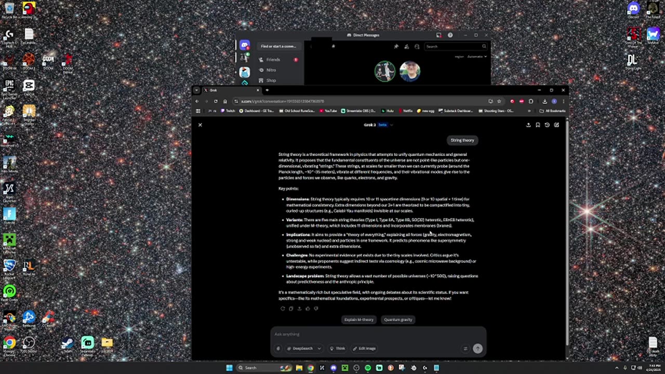
Task: Open Discord inbox icon in title bar
Action: pyautogui.click(x=439, y=35)
